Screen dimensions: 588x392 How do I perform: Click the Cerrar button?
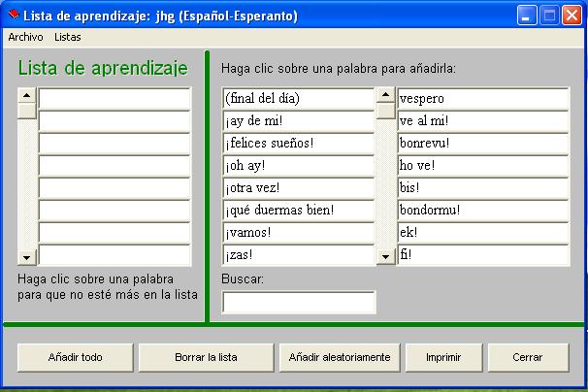coord(528,357)
